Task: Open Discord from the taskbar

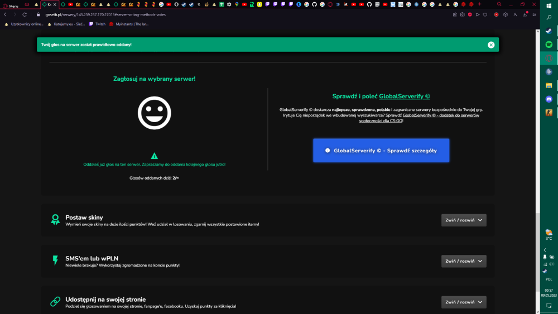Action: (549, 99)
